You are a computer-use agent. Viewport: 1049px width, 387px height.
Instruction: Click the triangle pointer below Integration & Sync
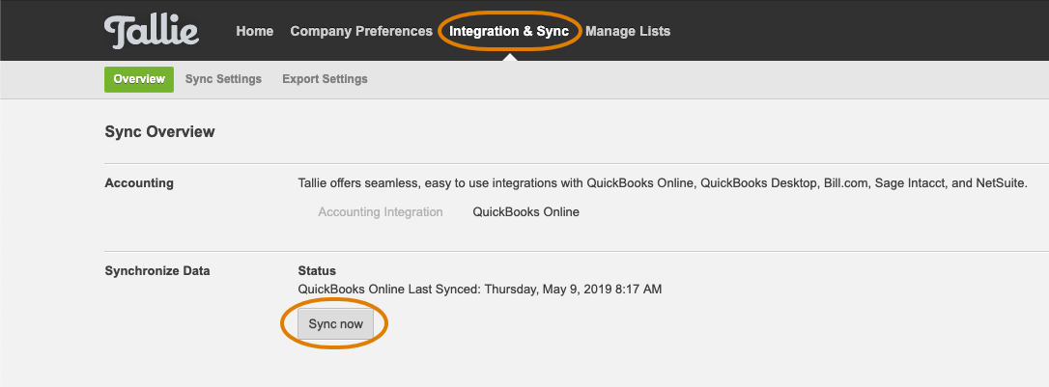pos(510,58)
